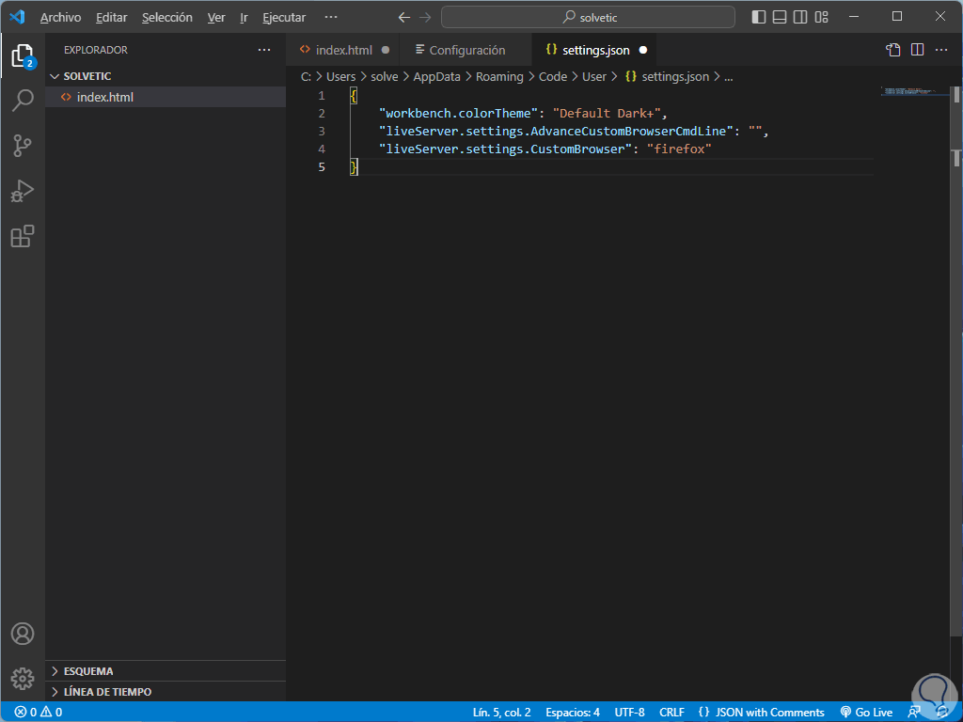
Task: Open Run and Debug view
Action: [x=23, y=191]
